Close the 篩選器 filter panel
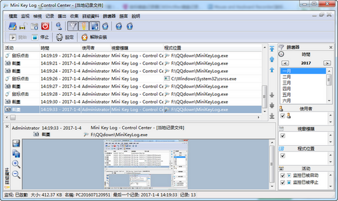Screen dimensions: 338x201 (331, 47)
